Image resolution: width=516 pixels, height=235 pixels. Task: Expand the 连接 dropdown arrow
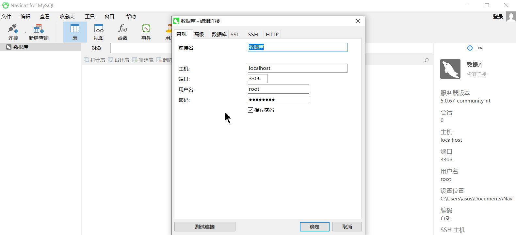25,32
